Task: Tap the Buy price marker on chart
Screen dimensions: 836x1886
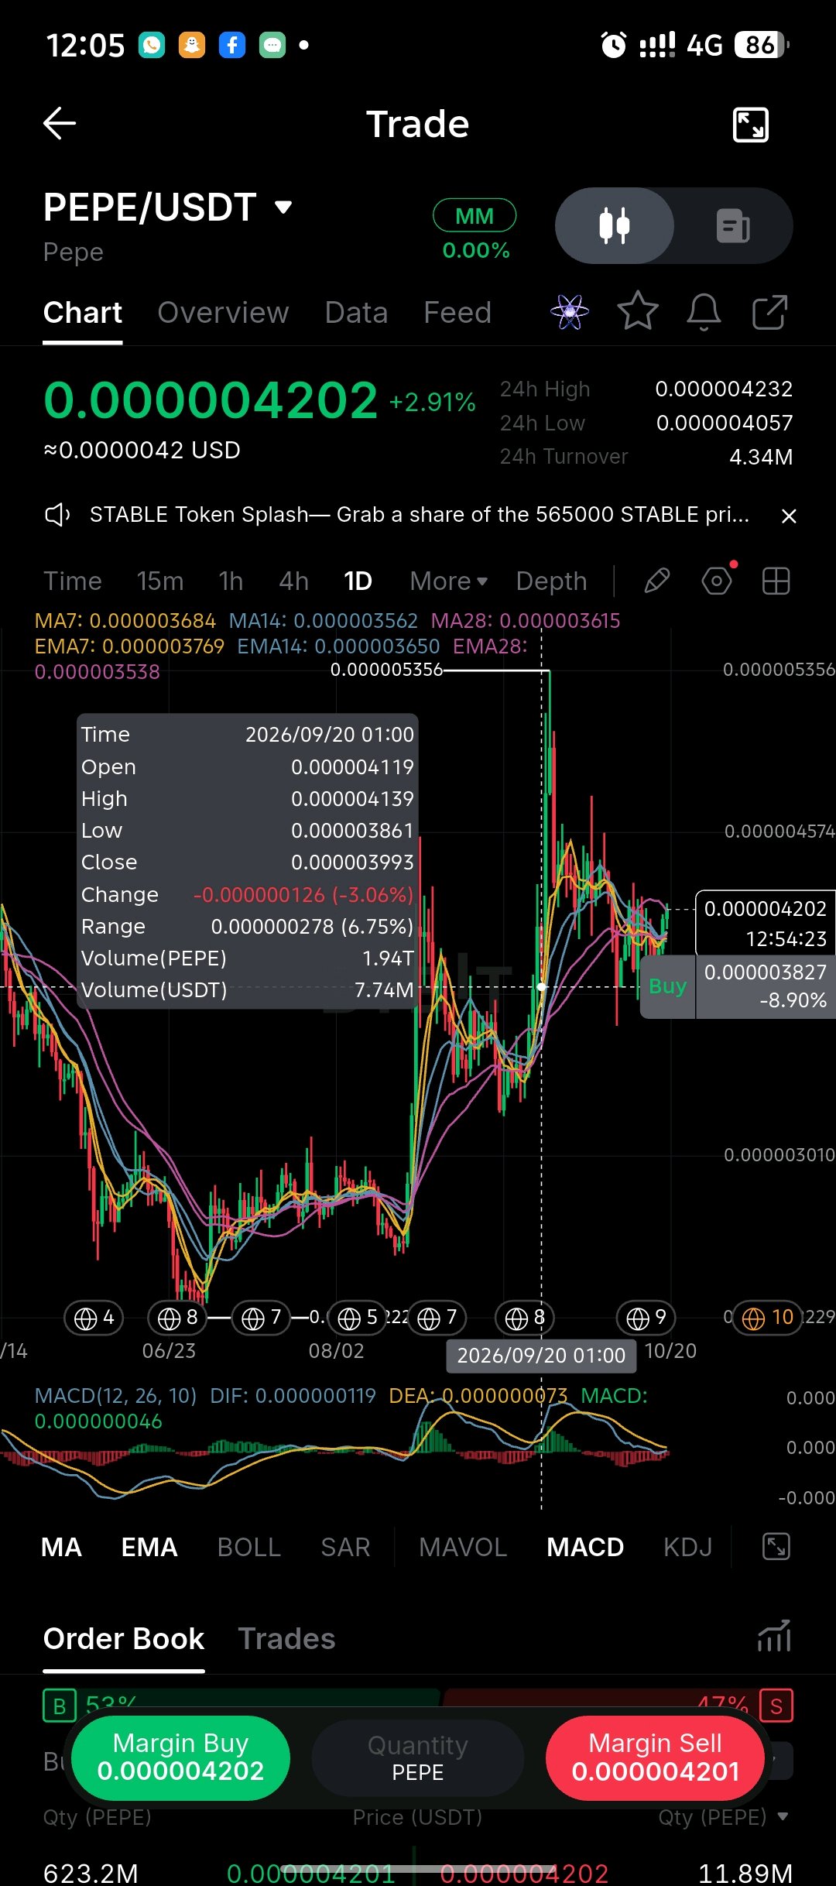Action: pos(667,986)
